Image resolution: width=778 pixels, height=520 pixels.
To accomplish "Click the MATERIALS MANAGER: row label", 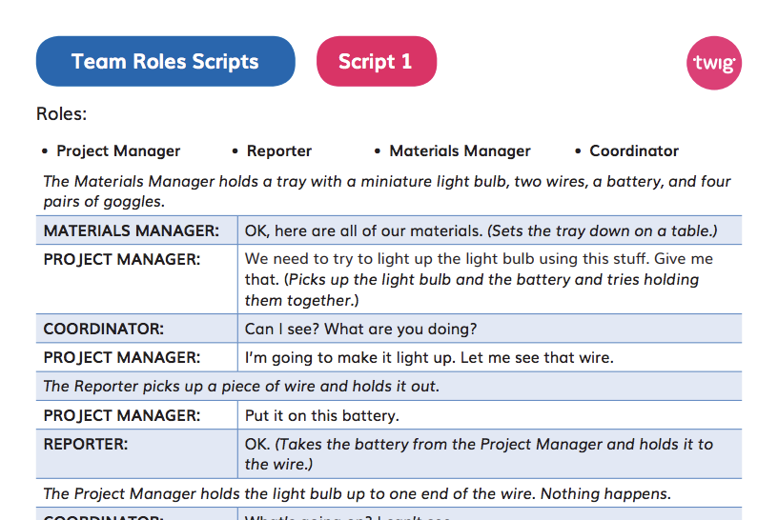I will (131, 230).
